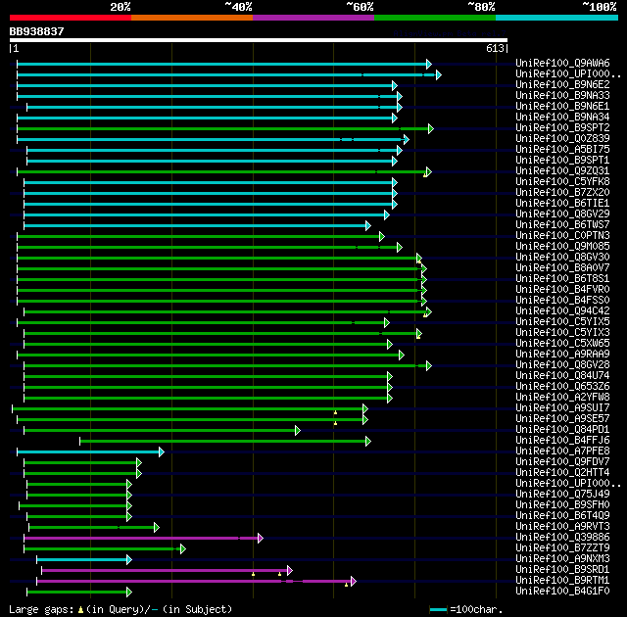Click the cyan arrowhead ending the A7PFE8 bar
Viewport: 627px width, 617px height.
click(x=161, y=451)
